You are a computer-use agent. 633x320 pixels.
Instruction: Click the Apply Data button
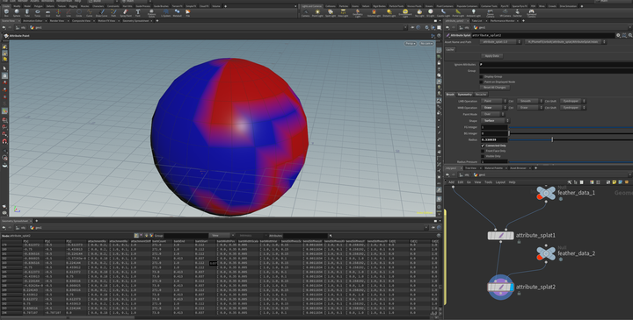point(491,56)
